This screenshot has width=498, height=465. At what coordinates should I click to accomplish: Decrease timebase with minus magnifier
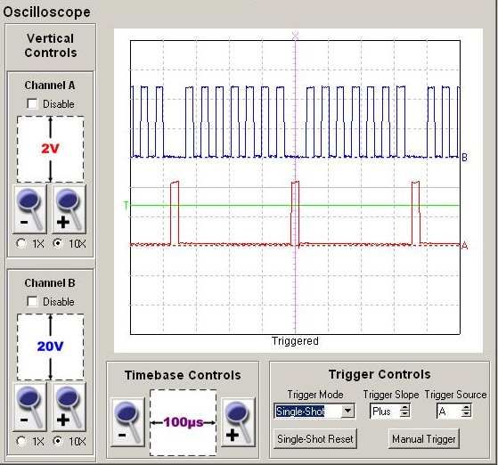127,422
